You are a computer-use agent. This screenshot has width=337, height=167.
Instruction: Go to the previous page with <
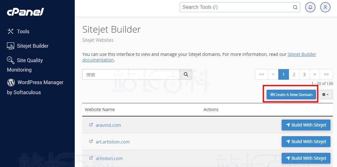(x=273, y=74)
